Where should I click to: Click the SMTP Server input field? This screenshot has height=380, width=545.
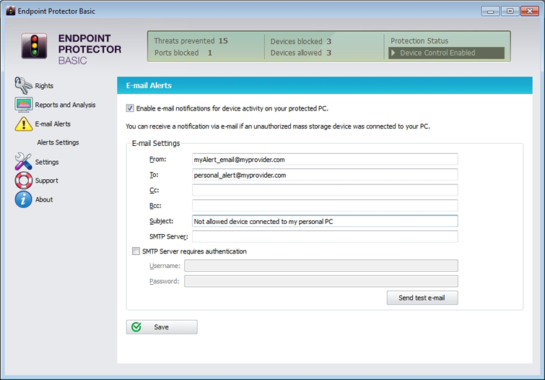click(x=325, y=236)
